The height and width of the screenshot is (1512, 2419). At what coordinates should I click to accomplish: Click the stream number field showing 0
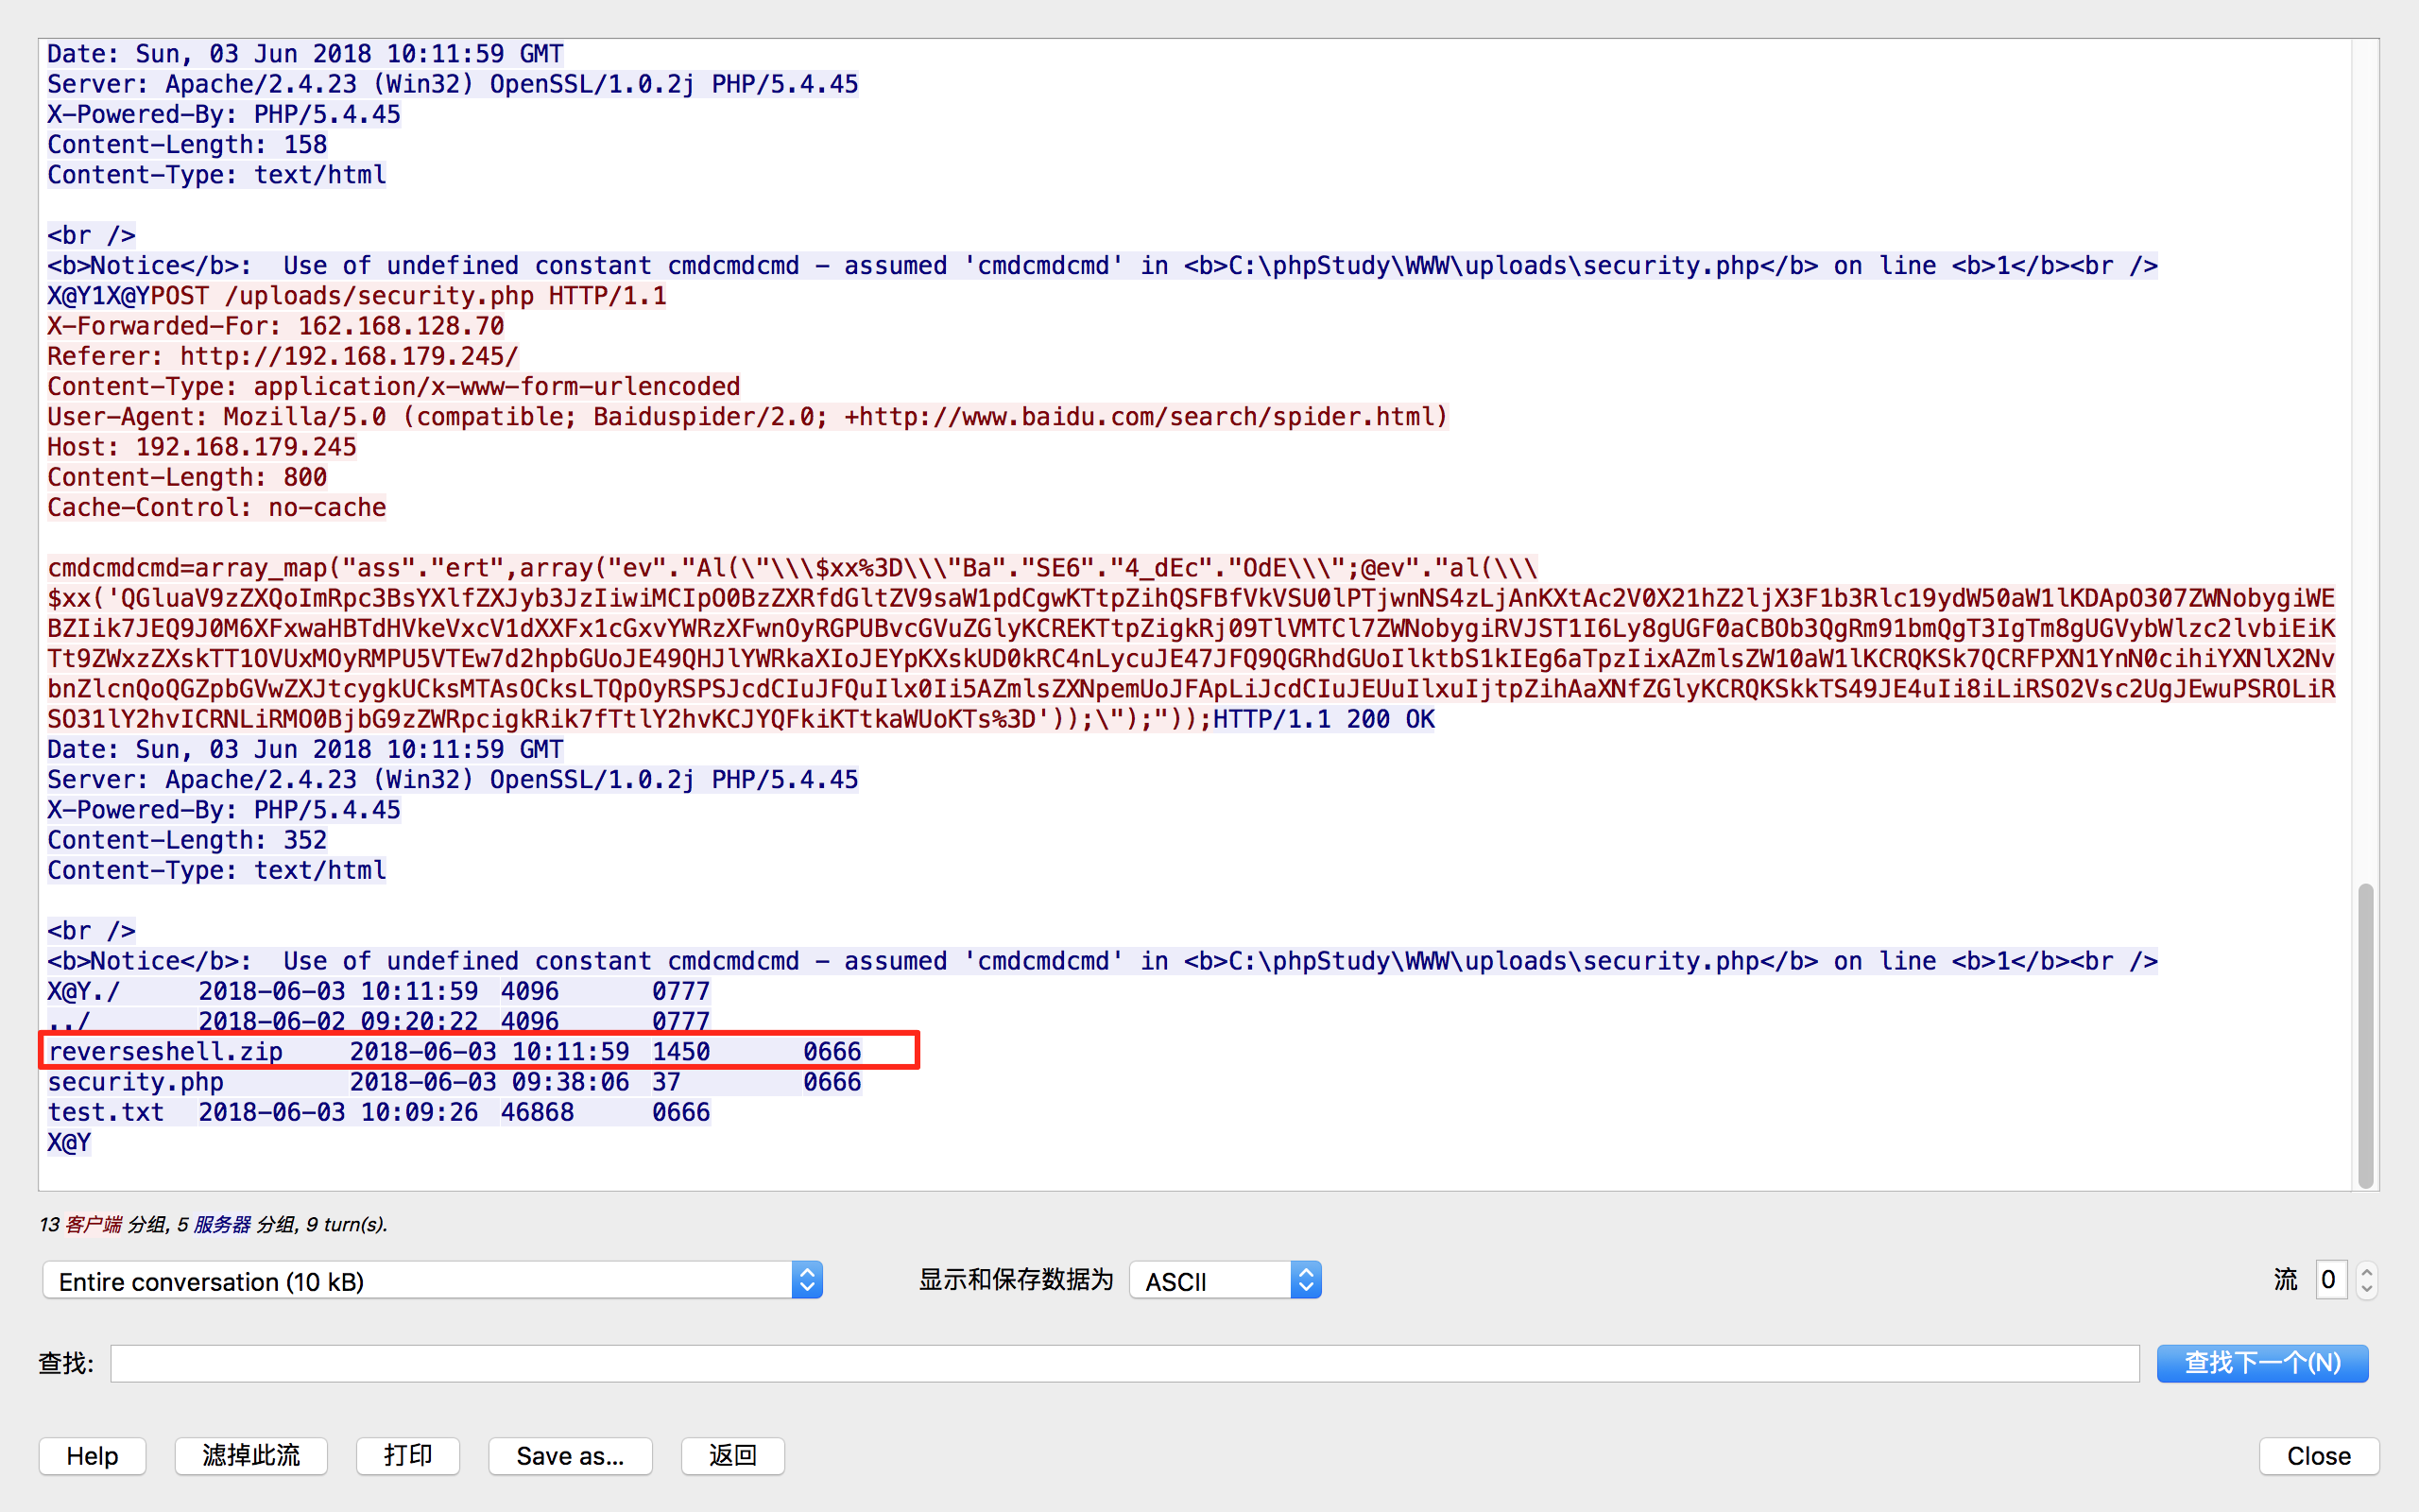(2330, 1280)
